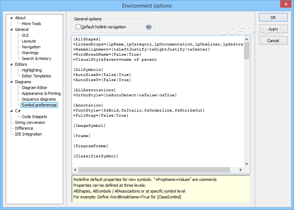Click the +OrthoStyle line

[x=125, y=95]
